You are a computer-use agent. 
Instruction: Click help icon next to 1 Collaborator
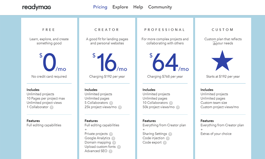pos(52,107)
